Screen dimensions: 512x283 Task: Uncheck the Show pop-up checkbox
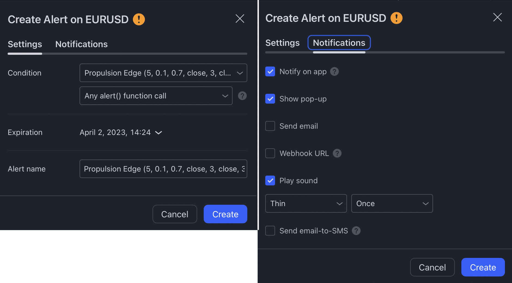pos(270,99)
